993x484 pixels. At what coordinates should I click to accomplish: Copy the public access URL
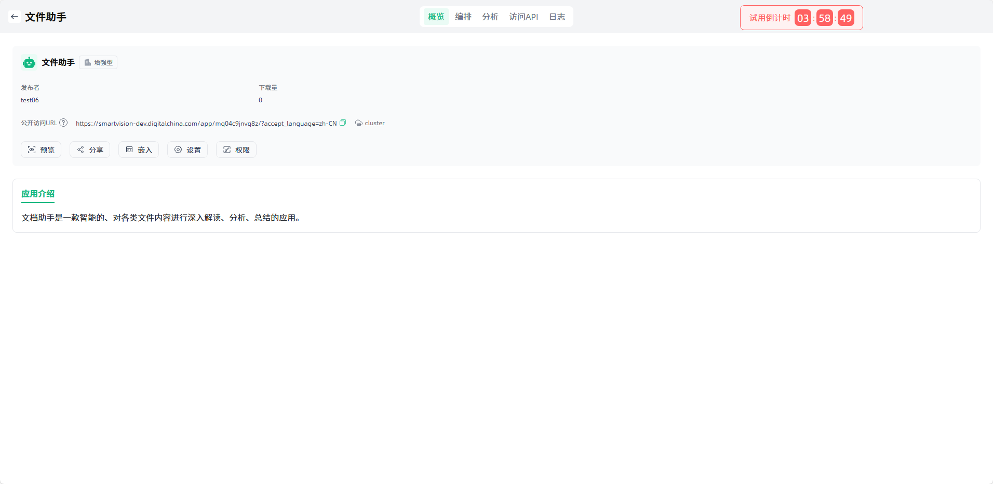pos(343,123)
